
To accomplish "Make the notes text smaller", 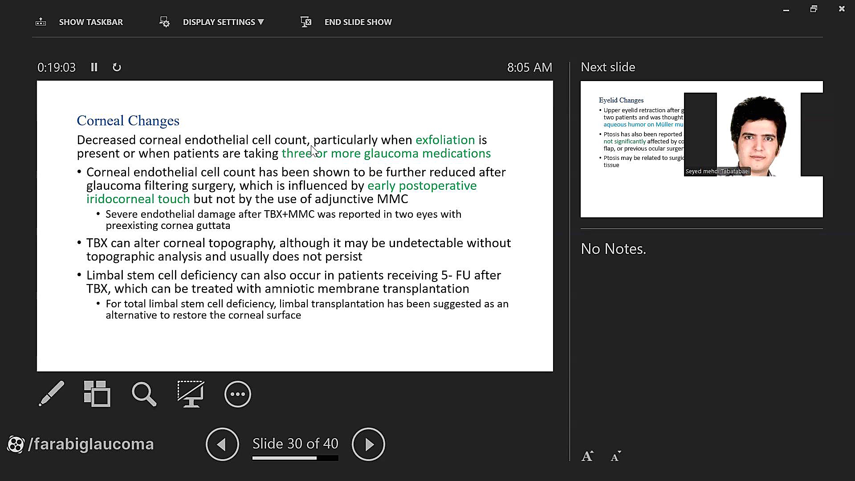I will [x=615, y=456].
